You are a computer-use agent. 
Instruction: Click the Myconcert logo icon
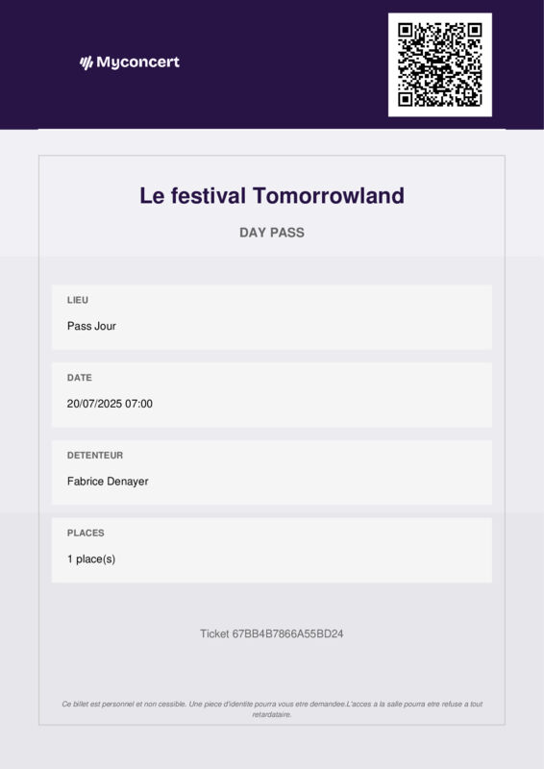point(87,62)
